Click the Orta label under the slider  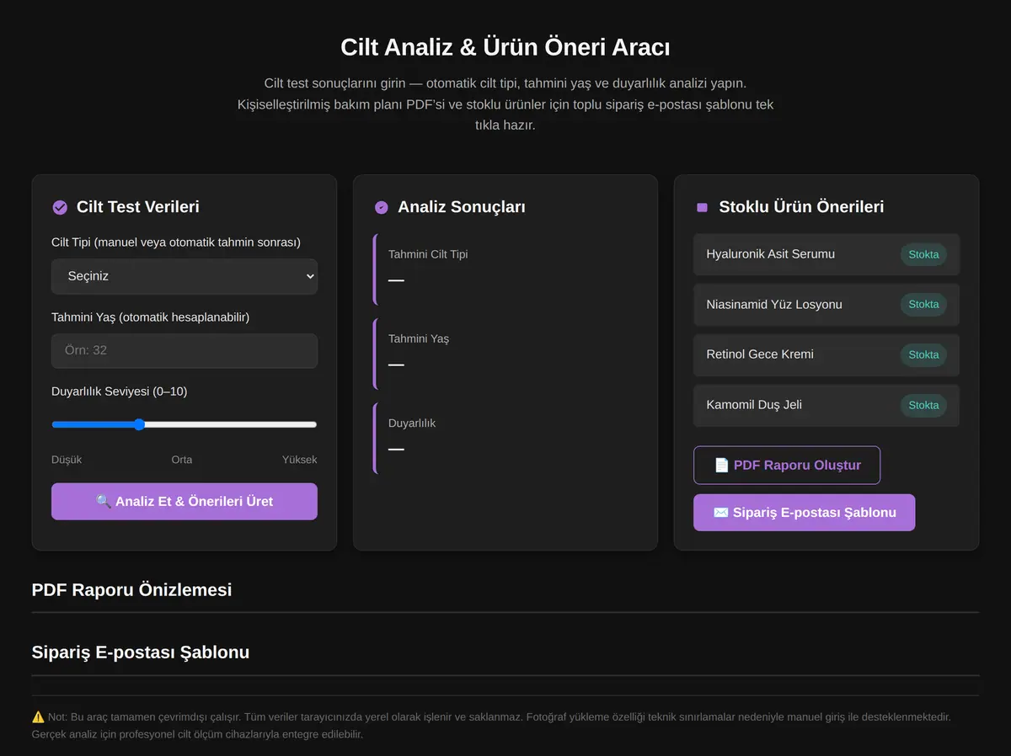pyautogui.click(x=182, y=460)
